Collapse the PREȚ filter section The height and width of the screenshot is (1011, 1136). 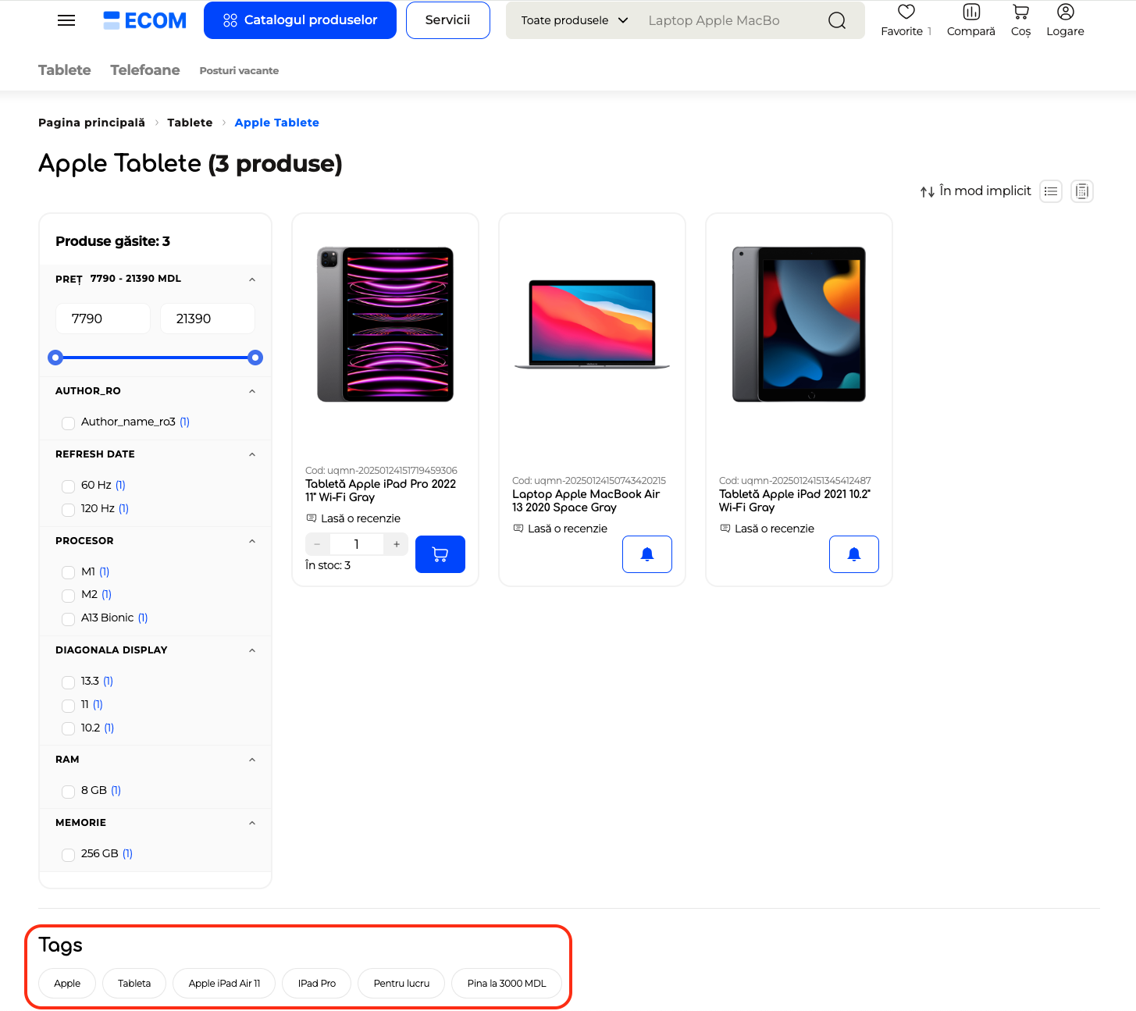[252, 279]
